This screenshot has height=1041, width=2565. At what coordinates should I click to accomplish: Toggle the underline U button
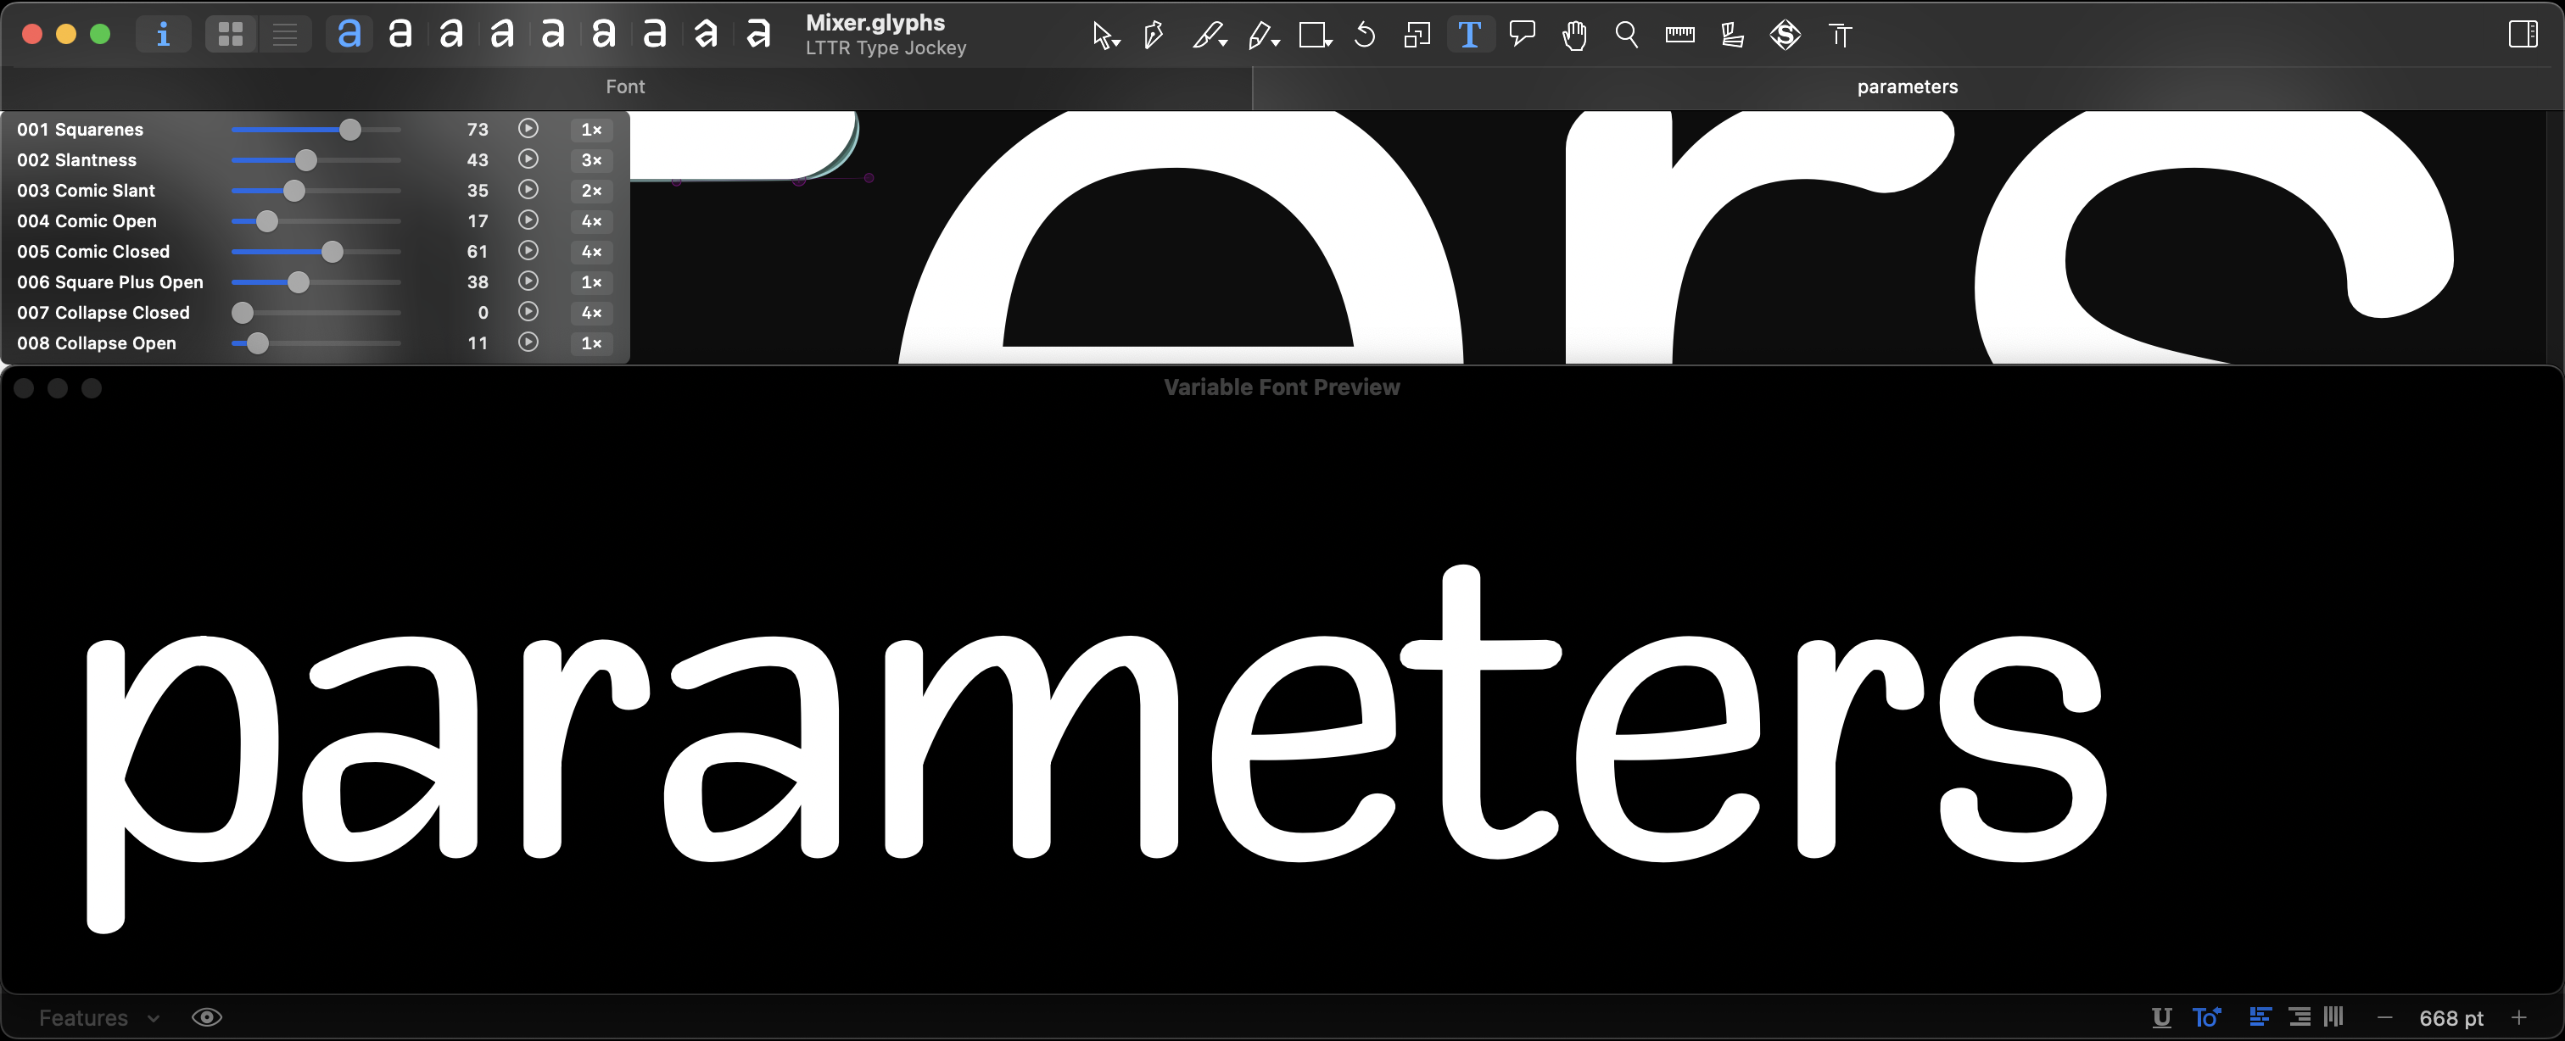pos(2160,1017)
